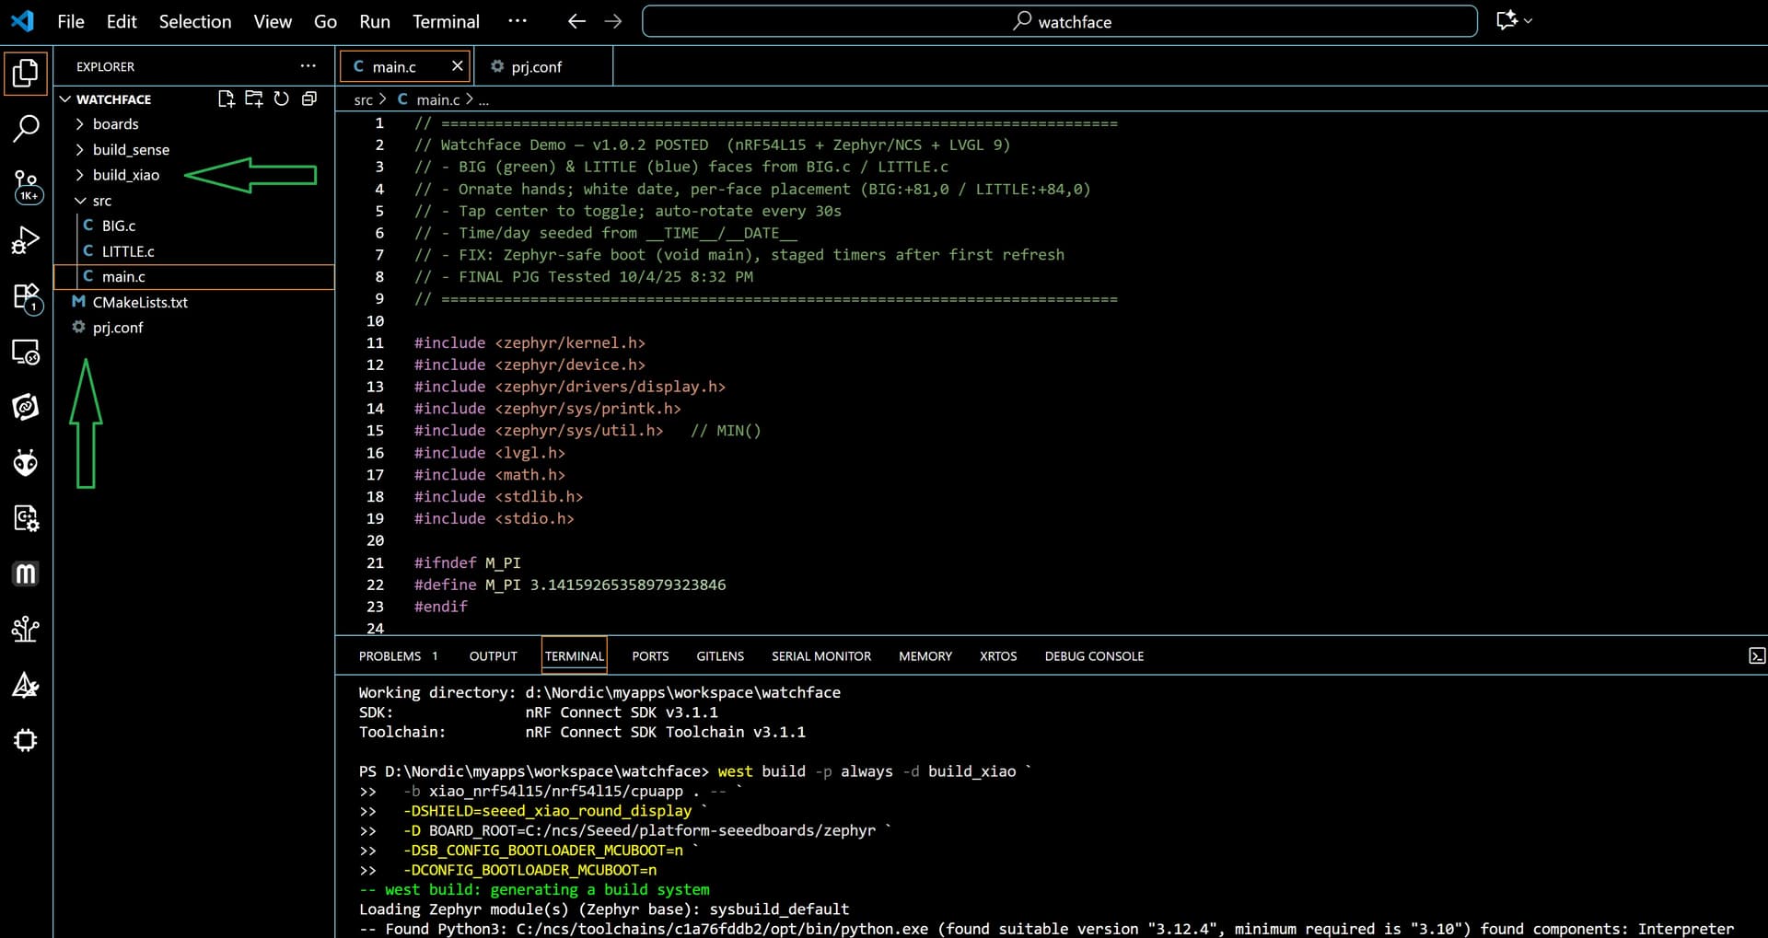Switch to the SERIAL MONITOR panel tab
Image resolution: width=1768 pixels, height=938 pixels.
(x=820, y=656)
